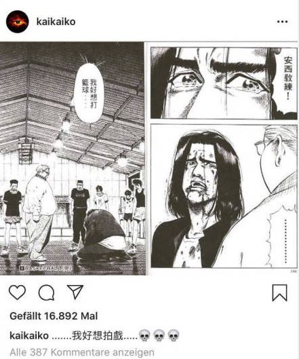Open the close-up teary eyes panel
299x359 pixels.
[x=224, y=83]
